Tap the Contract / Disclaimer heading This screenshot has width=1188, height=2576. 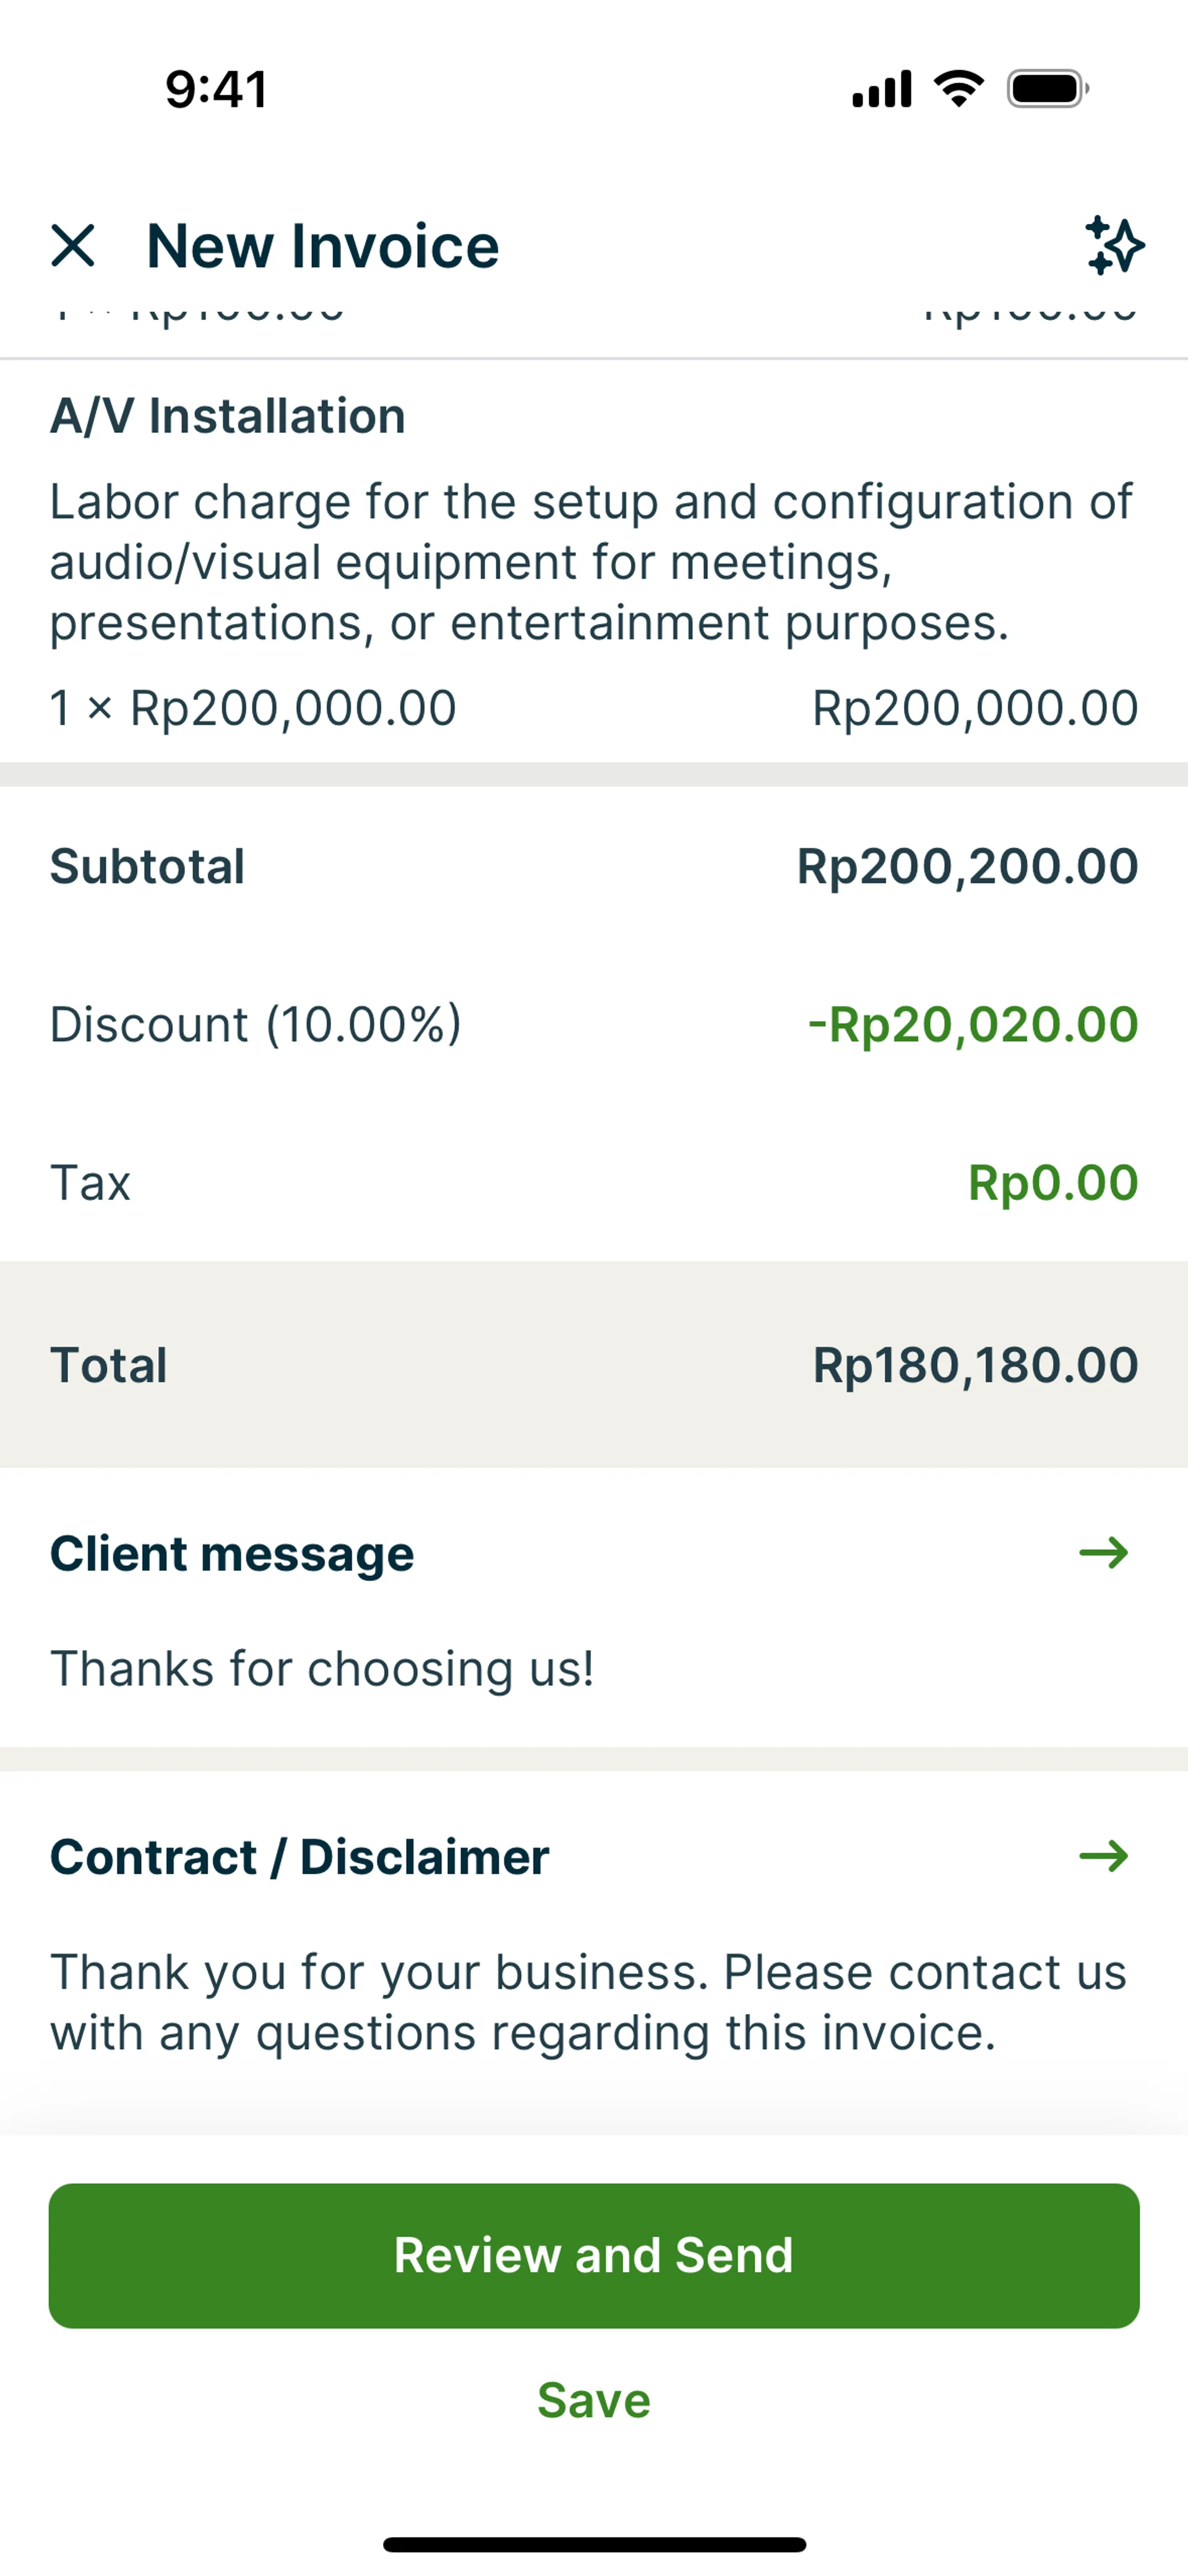pos(300,1857)
